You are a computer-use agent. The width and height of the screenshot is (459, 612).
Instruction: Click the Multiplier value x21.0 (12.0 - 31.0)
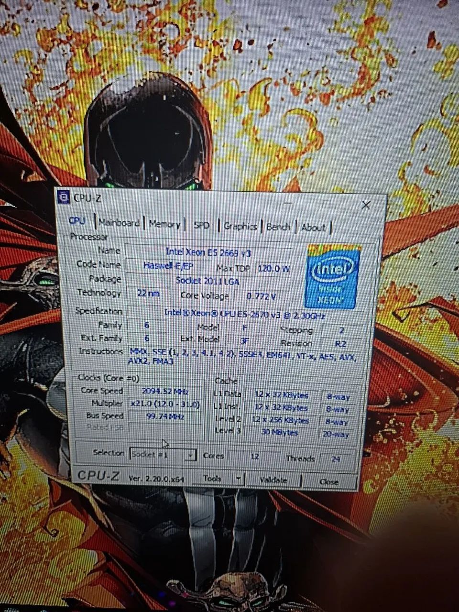165,404
